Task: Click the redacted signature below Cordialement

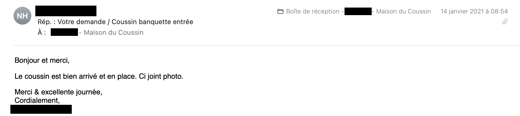Action: pyautogui.click(x=41, y=109)
